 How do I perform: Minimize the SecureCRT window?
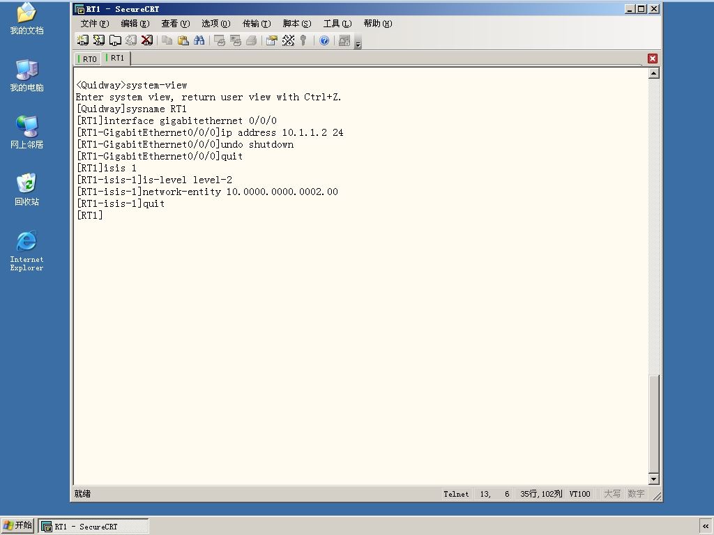tap(630, 8)
